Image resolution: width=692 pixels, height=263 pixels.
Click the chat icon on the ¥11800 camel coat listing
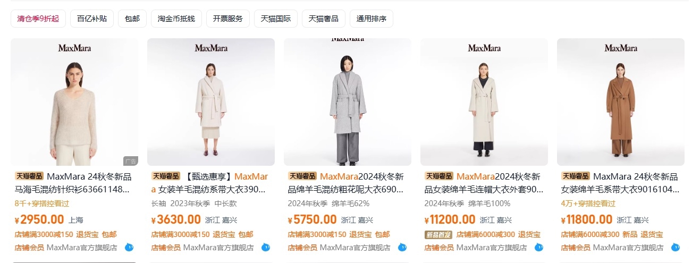(676, 247)
